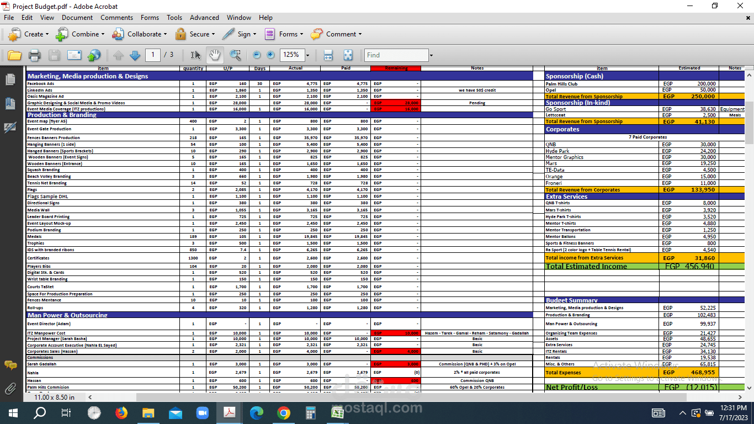Open the Attachments paperclip panel
This screenshot has width=754, height=424.
tap(10, 389)
